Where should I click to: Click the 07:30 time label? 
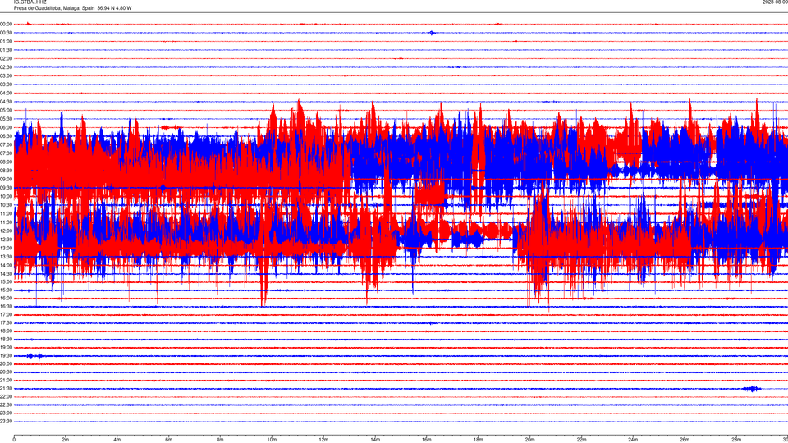[x=6, y=153]
